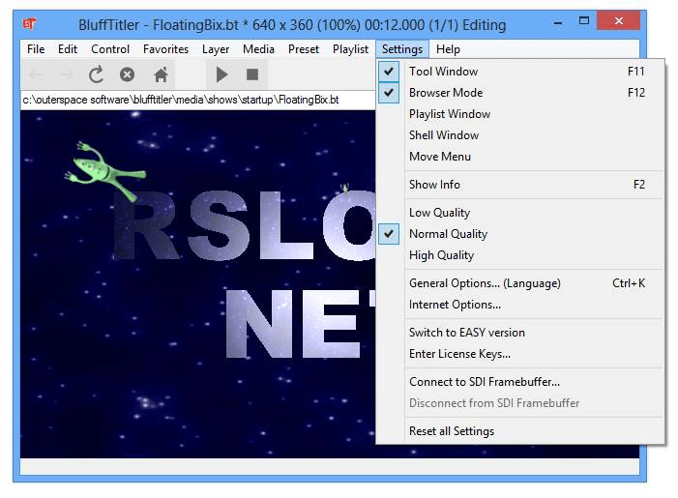Screen dimensions: 678x498
Task: Choose Shell Window menu entry
Action: pyautogui.click(x=520, y=135)
